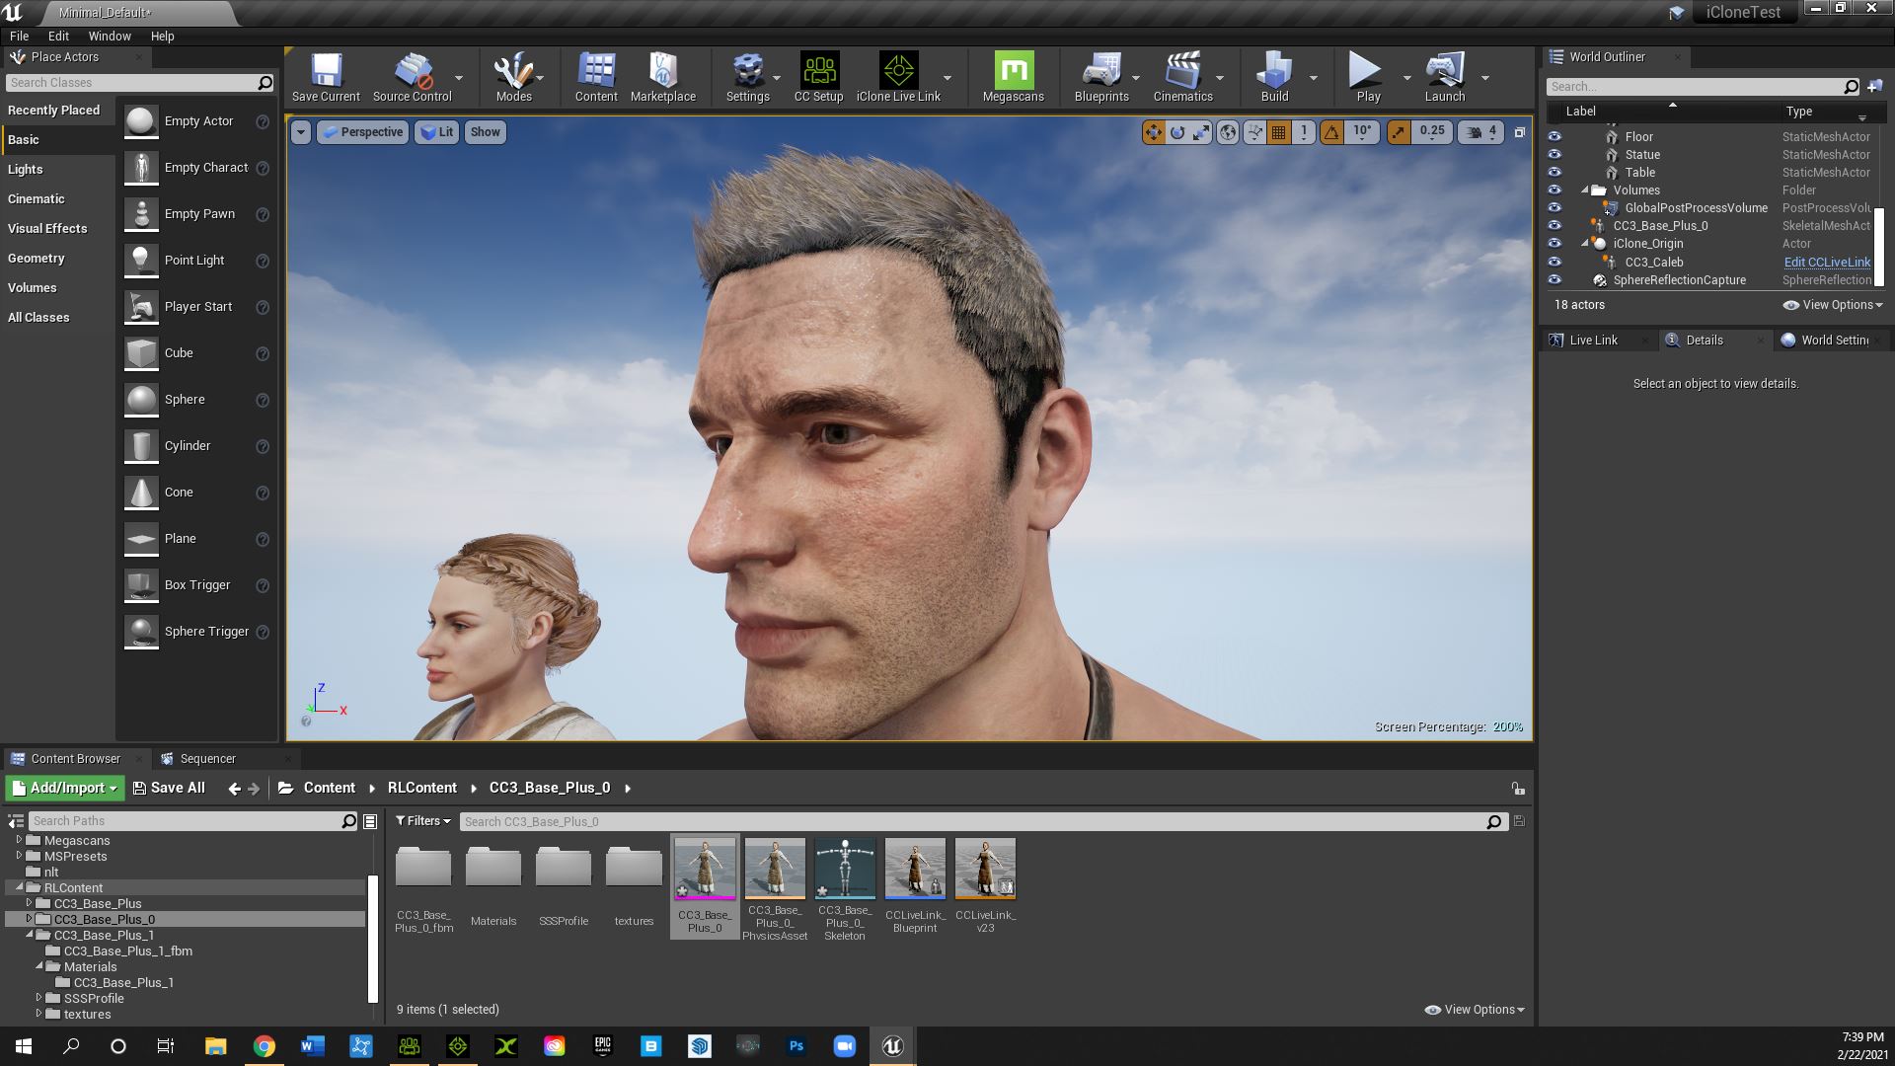Image resolution: width=1895 pixels, height=1066 pixels.
Task: Toggle rotation snapping angle icon
Action: [x=1331, y=132]
